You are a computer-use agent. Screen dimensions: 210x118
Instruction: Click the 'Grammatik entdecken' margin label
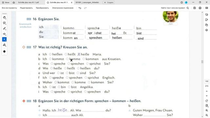[x=26, y=26]
